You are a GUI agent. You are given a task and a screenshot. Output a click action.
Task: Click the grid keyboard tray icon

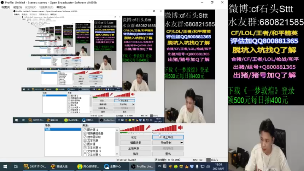click(x=165, y=166)
